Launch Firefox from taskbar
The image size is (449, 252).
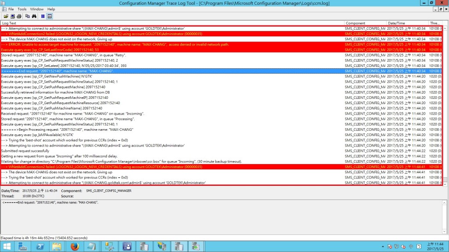point(75,246)
